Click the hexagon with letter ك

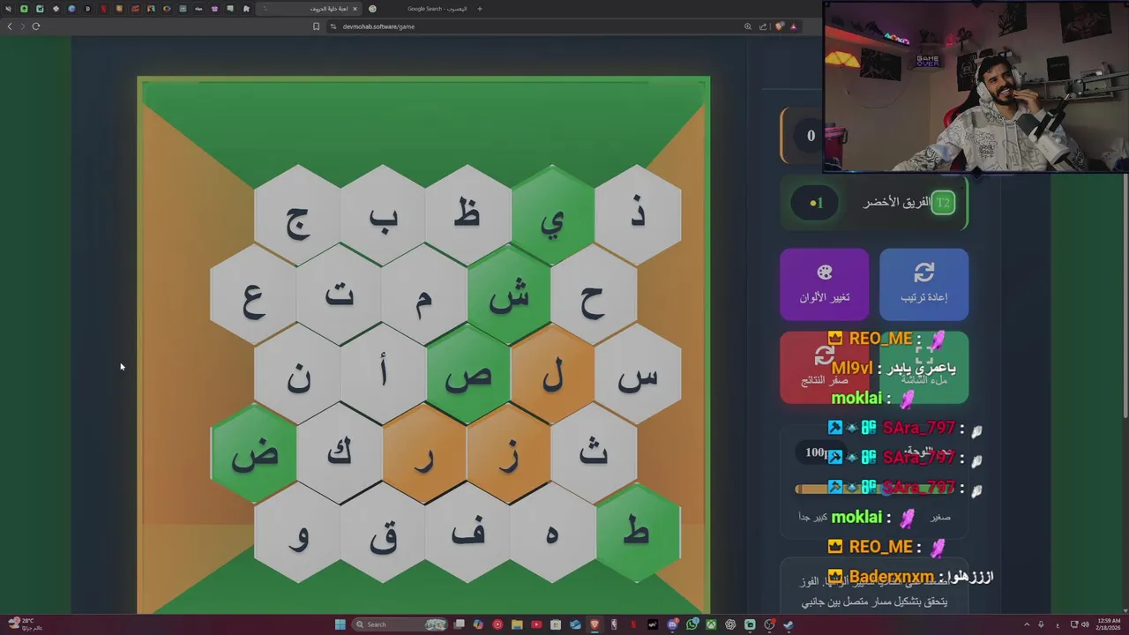340,454
